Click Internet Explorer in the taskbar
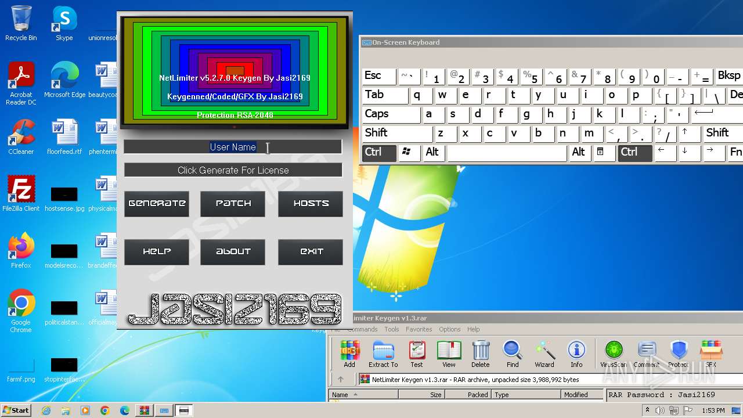Image resolution: width=743 pixels, height=418 pixels. (46, 410)
